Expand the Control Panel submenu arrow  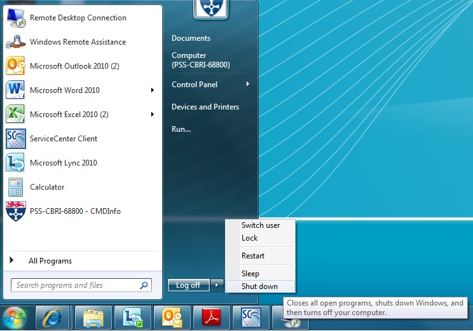pos(248,84)
